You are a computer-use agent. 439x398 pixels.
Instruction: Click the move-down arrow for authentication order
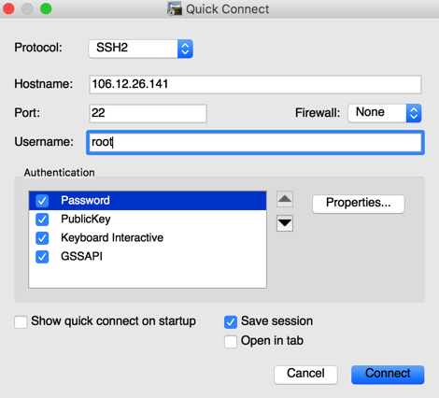pyautogui.click(x=285, y=223)
